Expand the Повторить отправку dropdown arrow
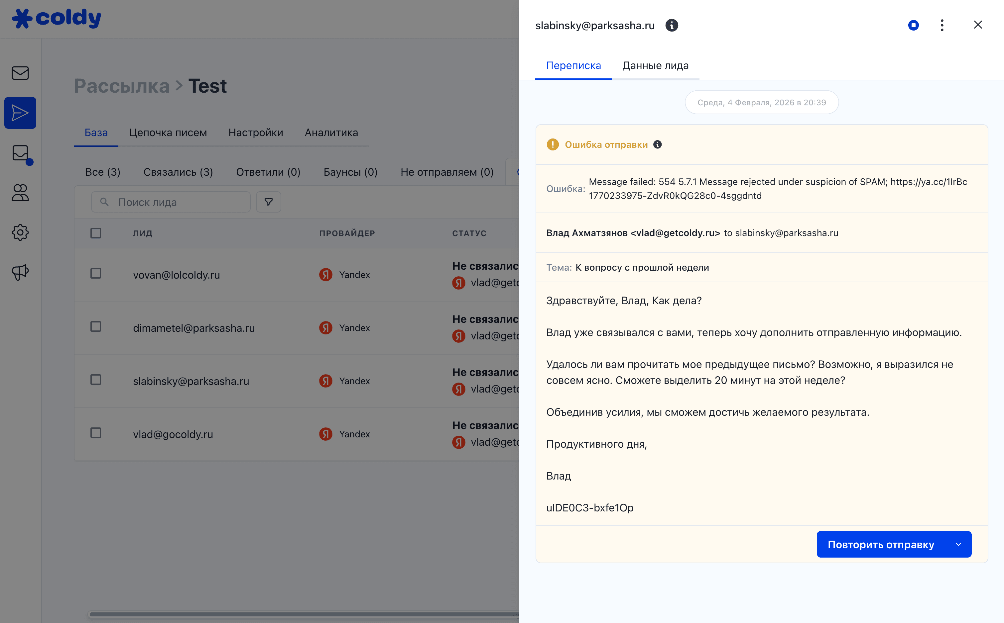The width and height of the screenshot is (1004, 623). point(958,544)
